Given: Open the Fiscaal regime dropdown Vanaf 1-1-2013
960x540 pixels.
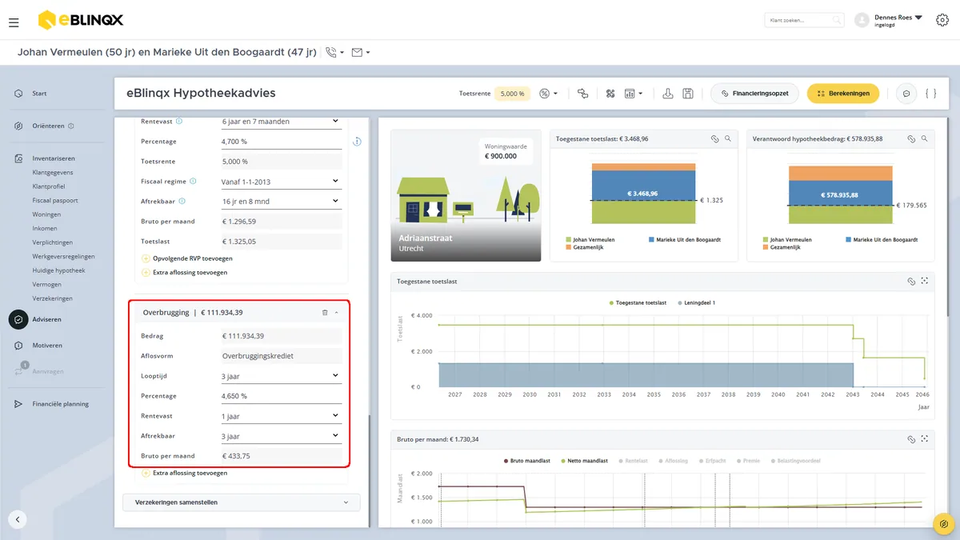Looking at the screenshot, I should (x=281, y=182).
